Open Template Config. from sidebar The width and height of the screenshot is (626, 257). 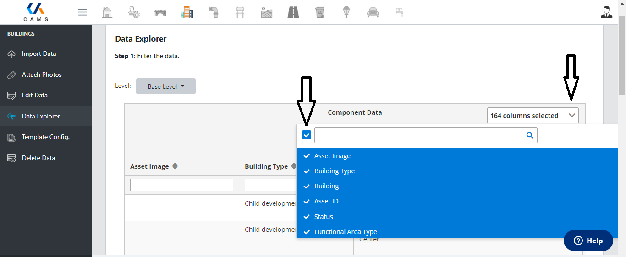46,137
